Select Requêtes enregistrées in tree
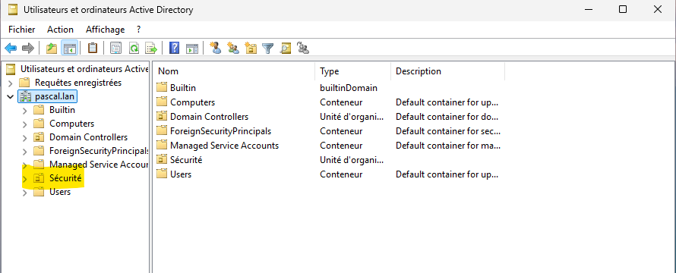Image resolution: width=676 pixels, height=273 pixels. [x=78, y=83]
